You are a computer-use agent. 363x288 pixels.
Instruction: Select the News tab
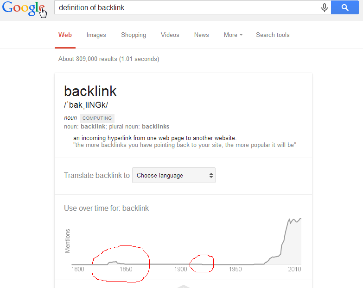[x=201, y=35]
